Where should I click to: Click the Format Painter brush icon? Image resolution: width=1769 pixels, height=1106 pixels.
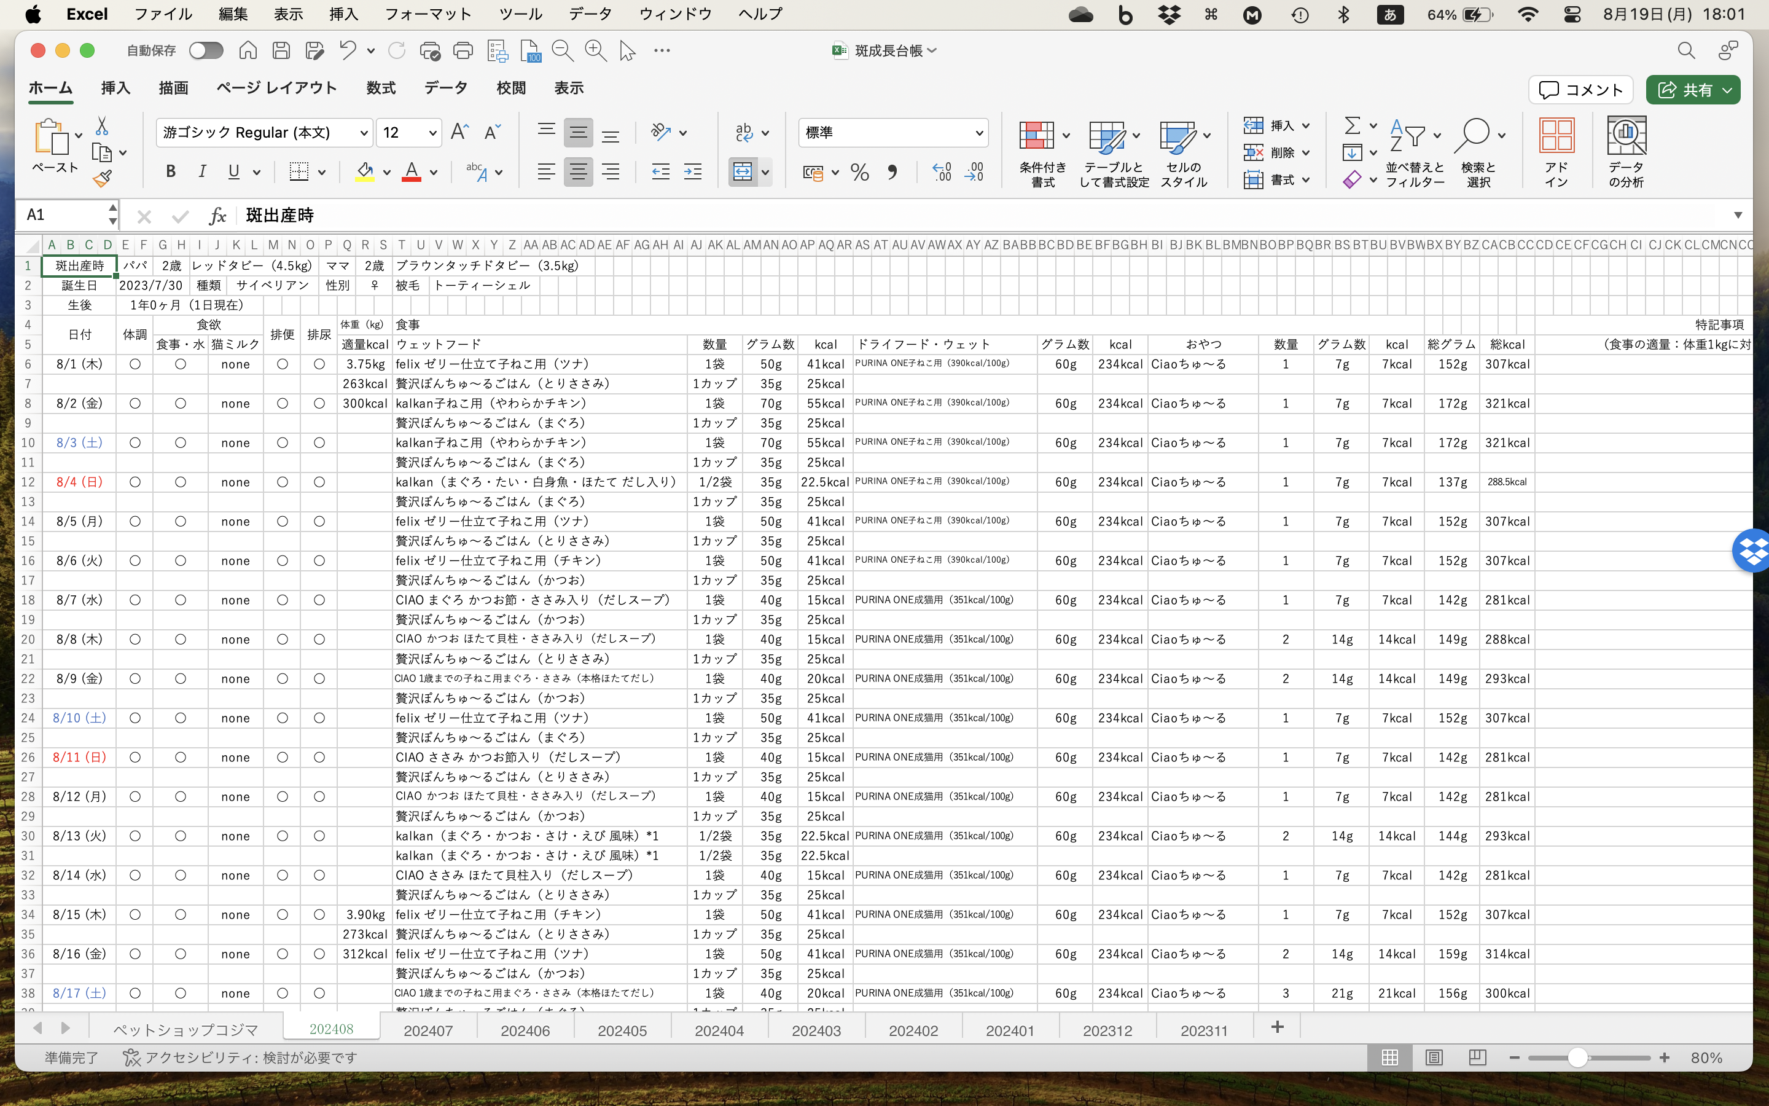pyautogui.click(x=103, y=178)
